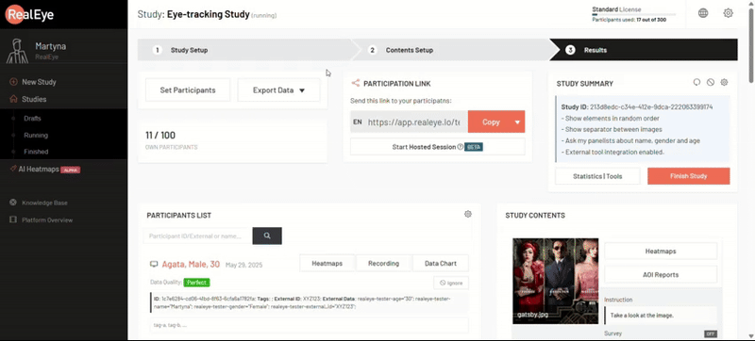
Task: Open Finished studies in the sidebar
Action: tap(36, 152)
